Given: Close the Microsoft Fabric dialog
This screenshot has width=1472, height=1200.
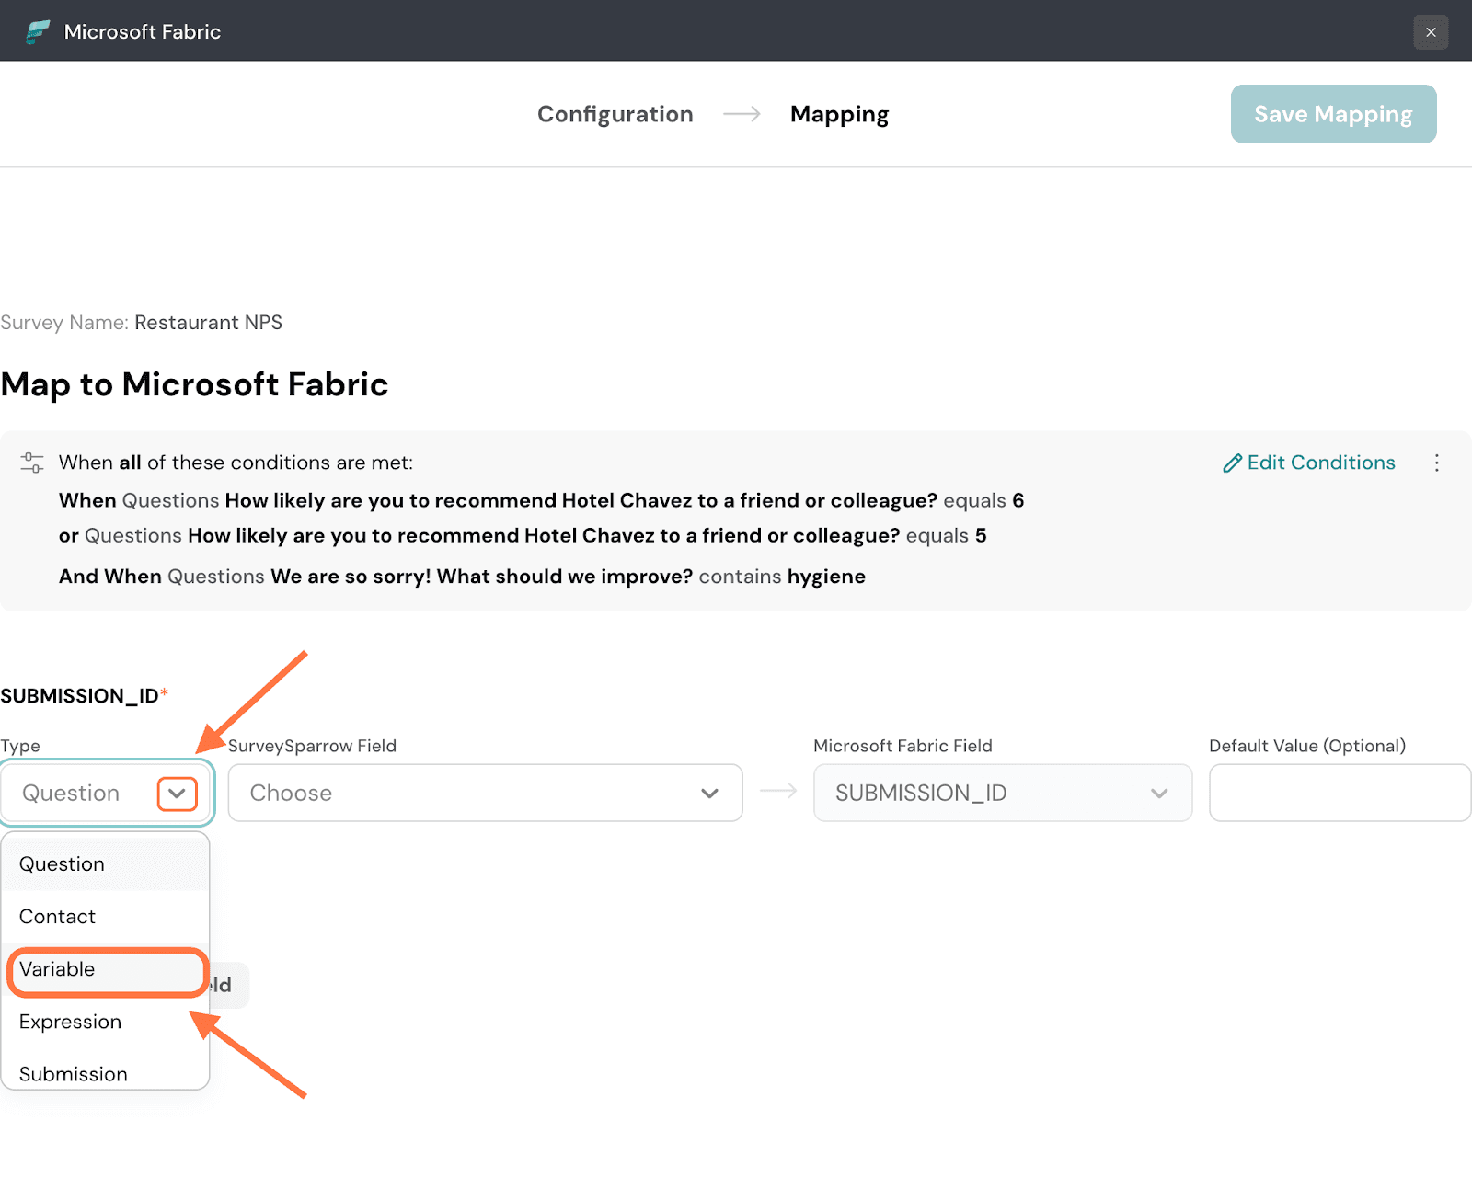Looking at the screenshot, I should coord(1431,32).
